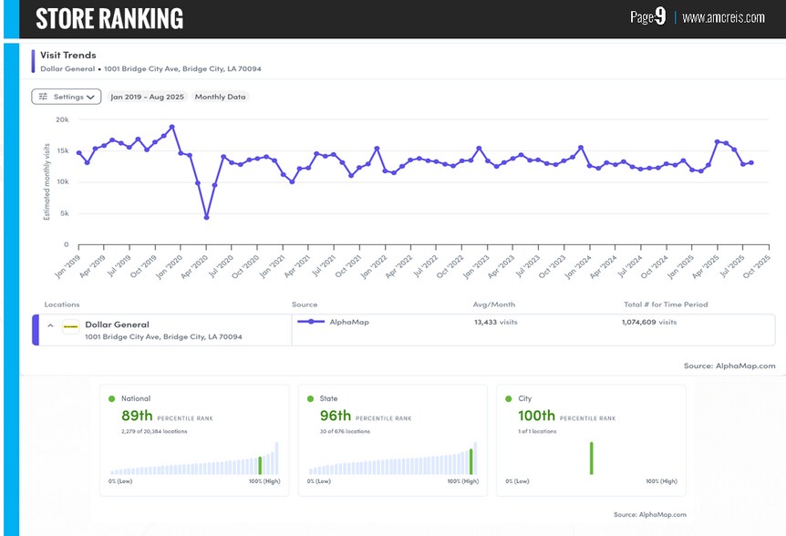Select the Jan 2019 - Aug 2025 date range chip
The image size is (786, 536).
pos(148,97)
